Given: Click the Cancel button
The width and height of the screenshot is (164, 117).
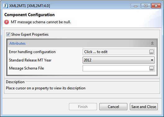Looking at the screenshot, I should (x=113, y=107).
